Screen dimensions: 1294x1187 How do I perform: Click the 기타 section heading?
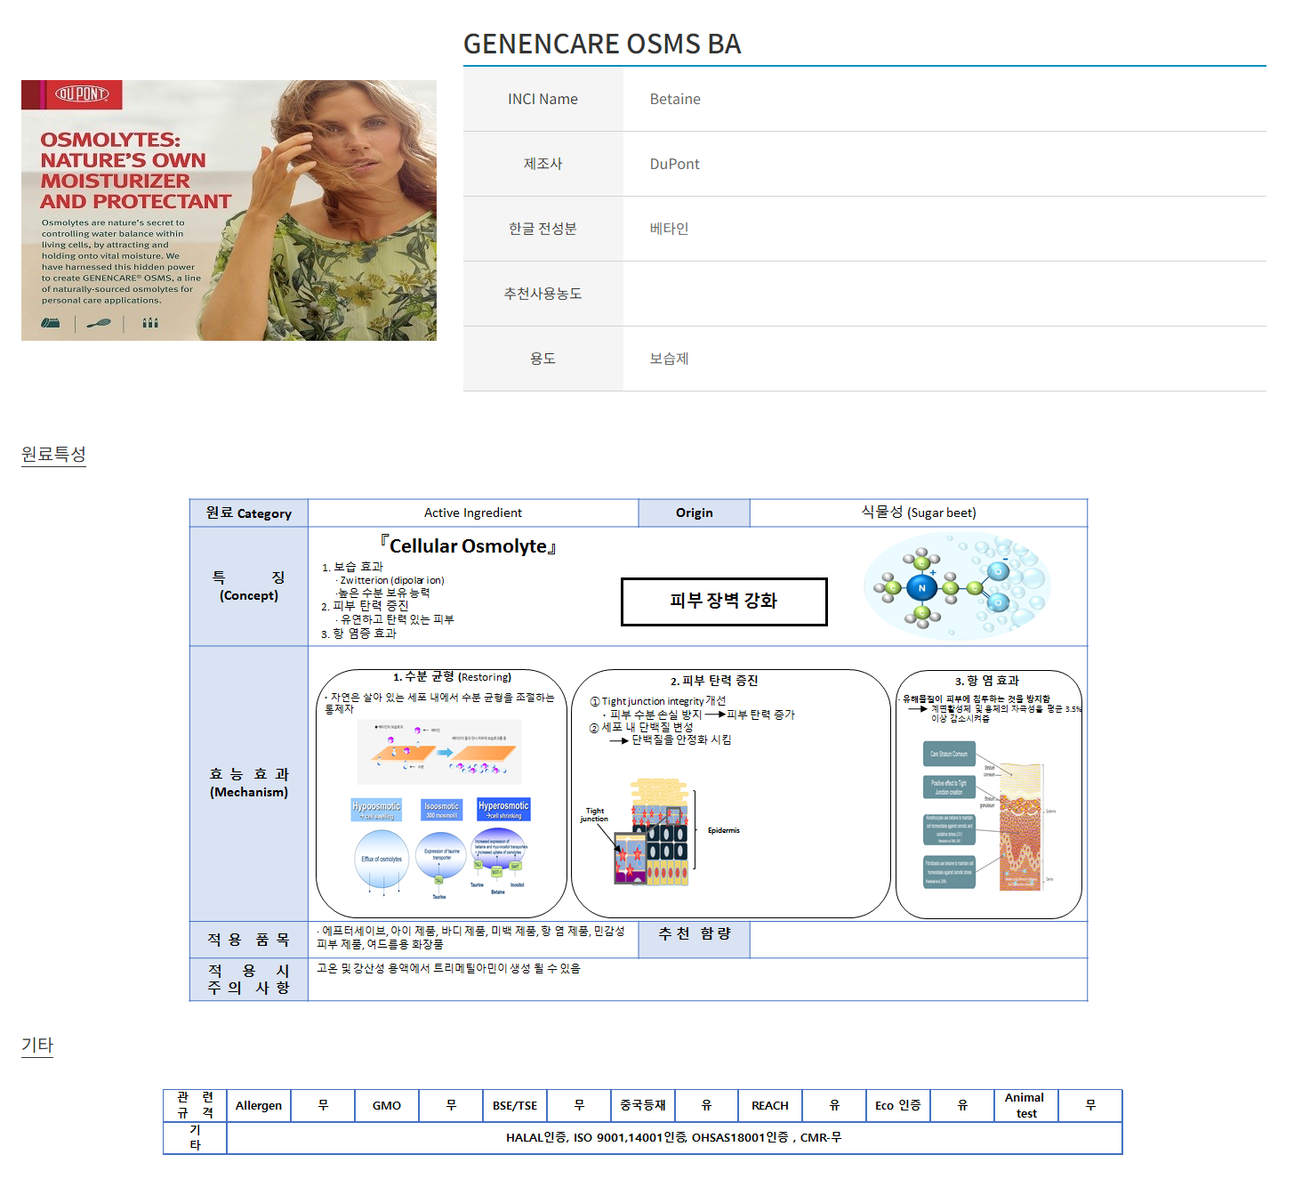pos(37,1045)
